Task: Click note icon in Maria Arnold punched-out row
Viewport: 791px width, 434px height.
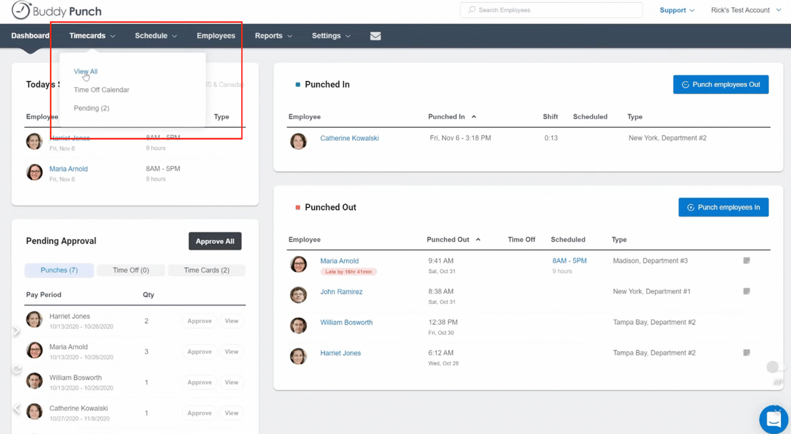Action: click(x=747, y=261)
